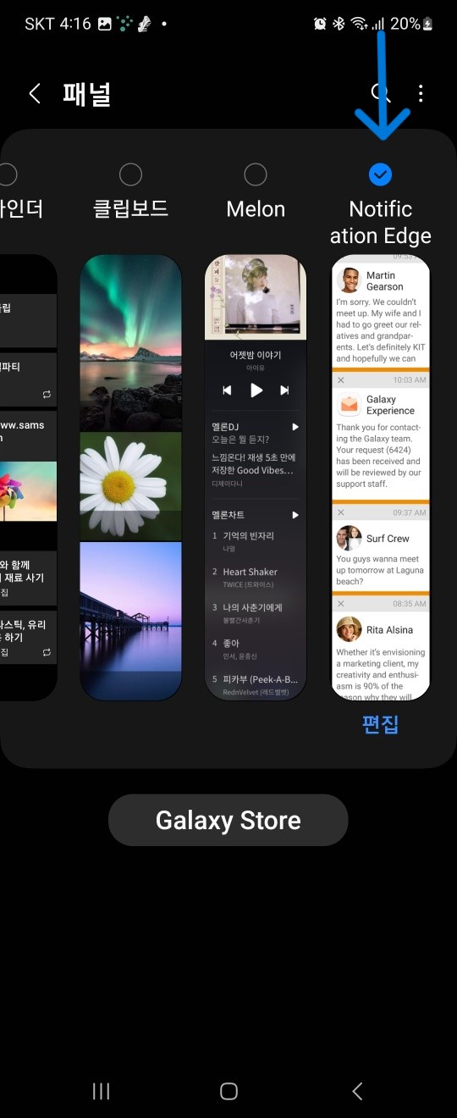
Task: Tap the Notification Edge preview thumbnail
Action: tap(381, 478)
